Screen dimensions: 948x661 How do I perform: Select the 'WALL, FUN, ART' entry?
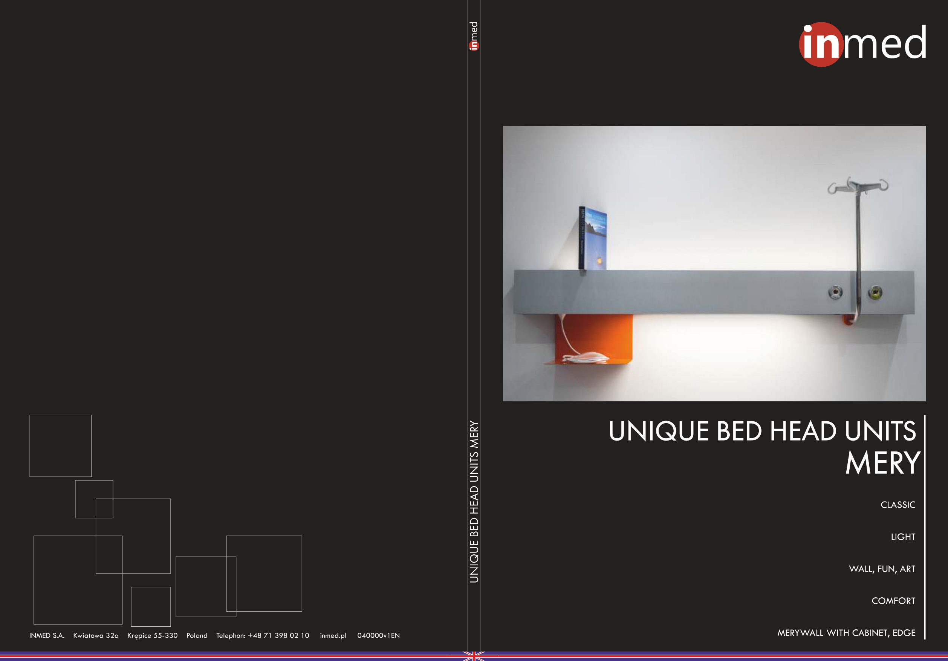click(x=882, y=569)
